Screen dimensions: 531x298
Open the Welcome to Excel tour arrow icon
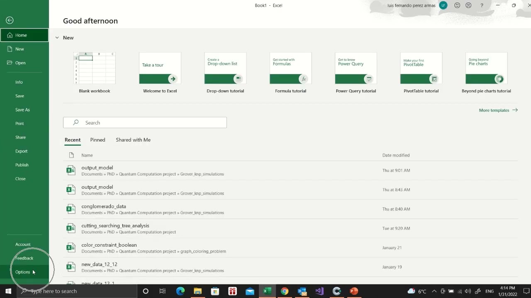tap(173, 79)
